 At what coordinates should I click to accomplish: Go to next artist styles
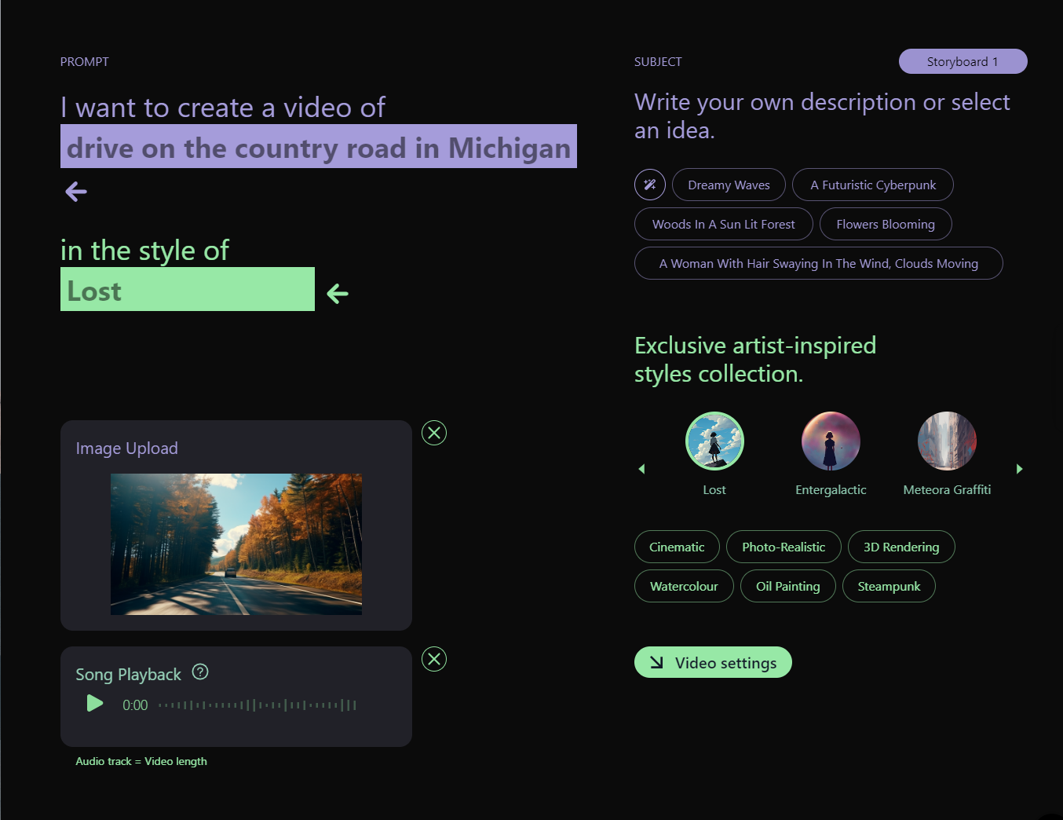[1020, 469]
